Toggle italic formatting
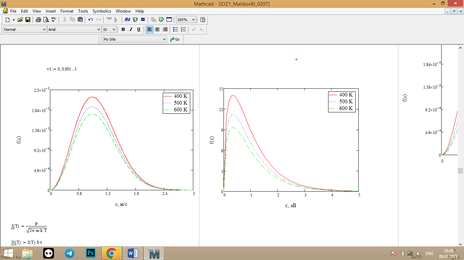464x260 pixels. tap(131, 29)
